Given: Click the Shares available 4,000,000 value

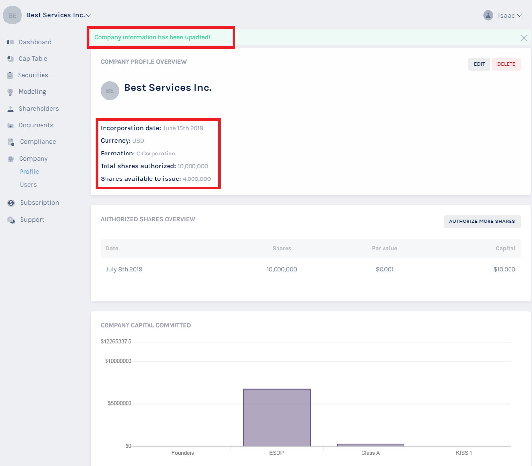Looking at the screenshot, I should 197,179.
